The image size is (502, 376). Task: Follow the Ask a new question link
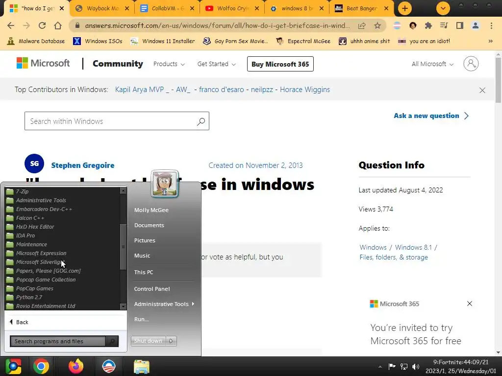tap(431, 116)
